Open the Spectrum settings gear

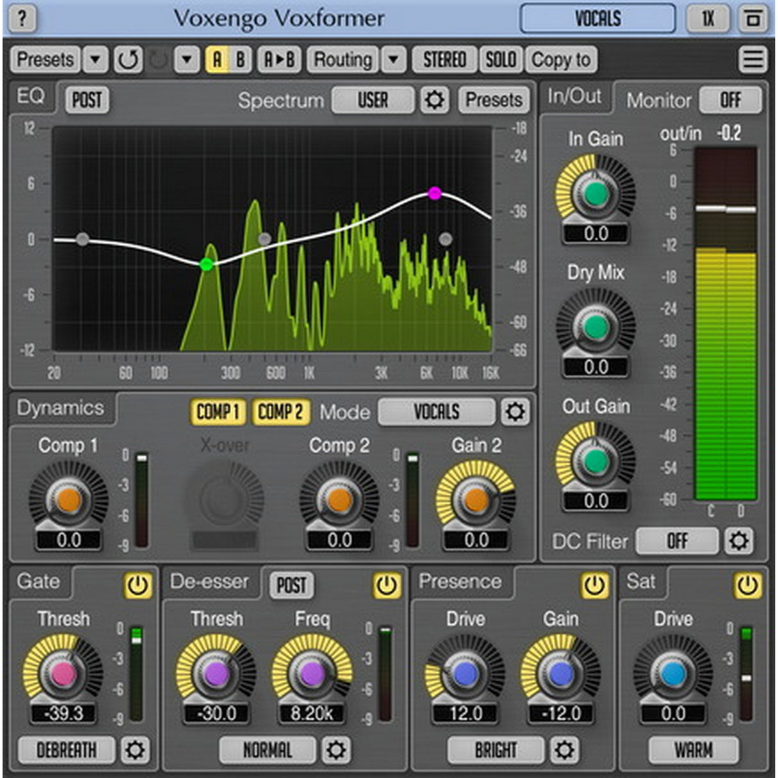point(435,101)
